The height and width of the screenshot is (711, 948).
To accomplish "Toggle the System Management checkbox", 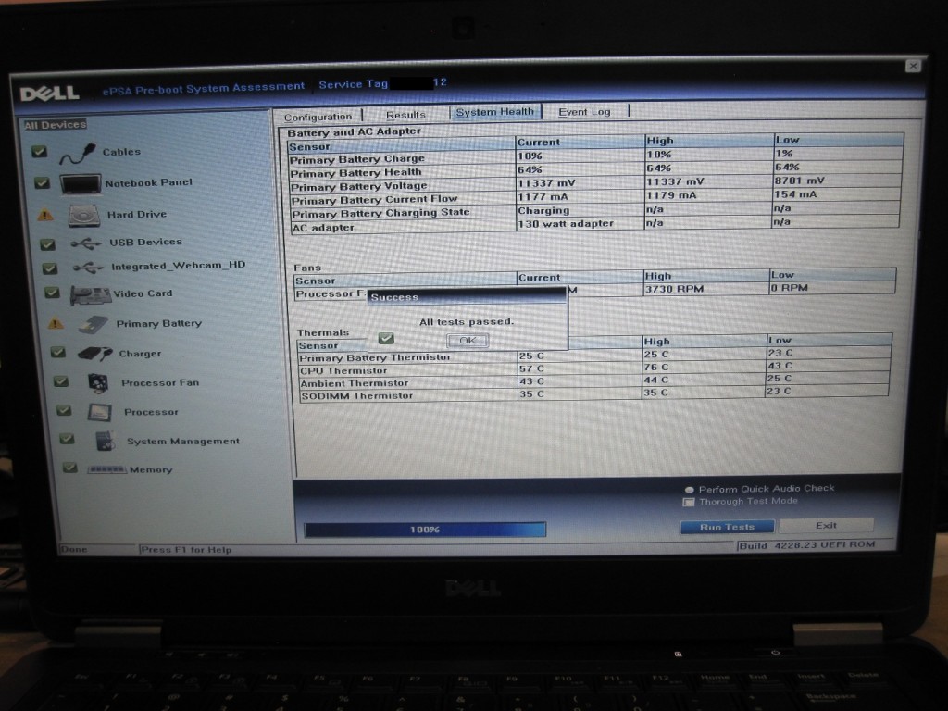I will pyautogui.click(x=67, y=439).
